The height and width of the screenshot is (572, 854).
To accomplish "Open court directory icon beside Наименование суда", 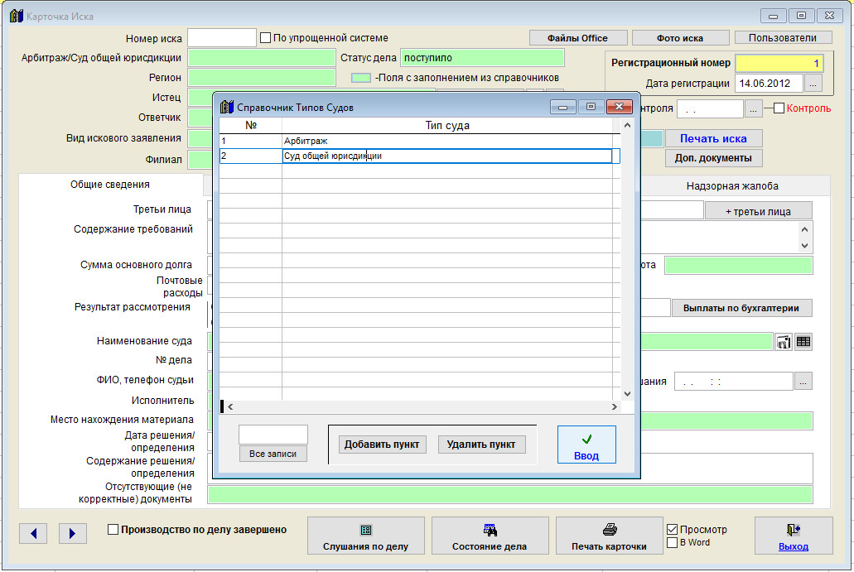I will pyautogui.click(x=784, y=342).
